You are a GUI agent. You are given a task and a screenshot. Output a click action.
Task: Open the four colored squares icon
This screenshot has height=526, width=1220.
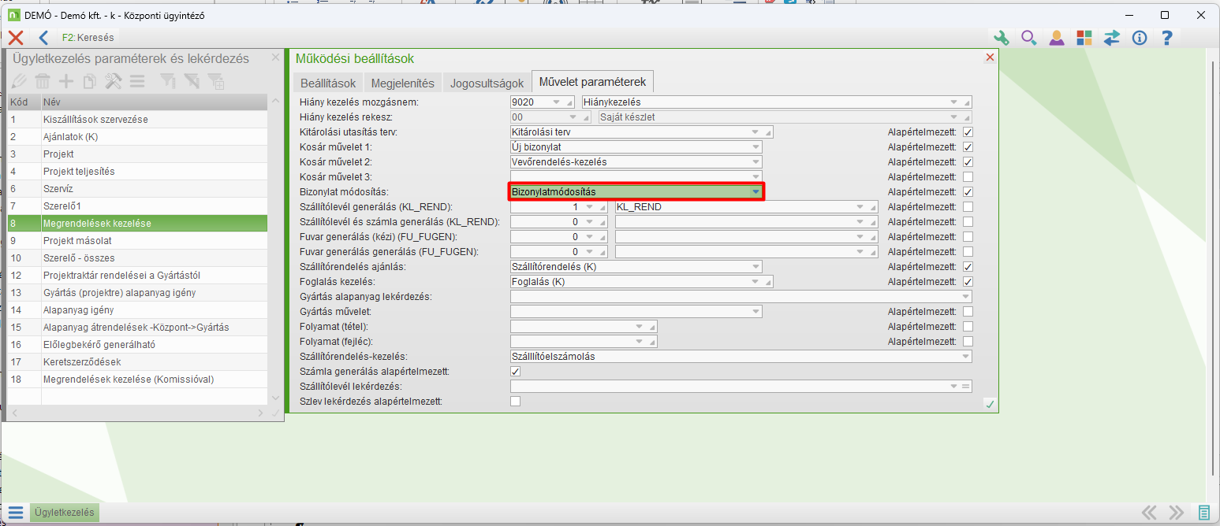tap(1084, 37)
